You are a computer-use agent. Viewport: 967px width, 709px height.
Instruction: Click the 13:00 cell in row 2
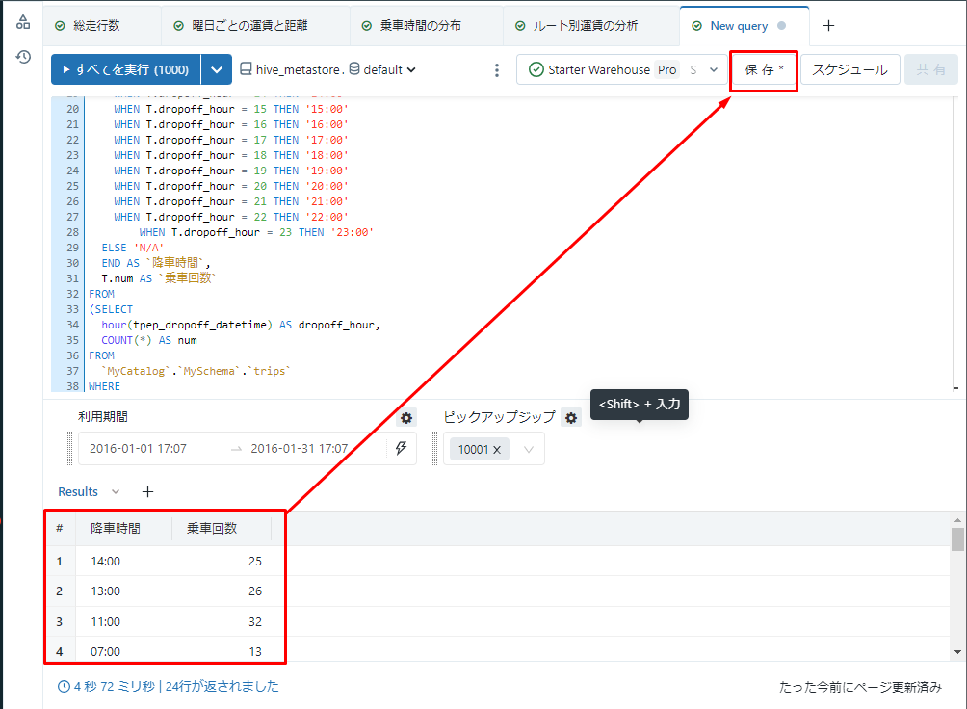click(x=105, y=591)
